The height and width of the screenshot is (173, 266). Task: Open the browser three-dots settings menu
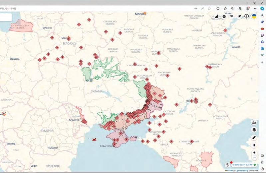(x=255, y=8)
